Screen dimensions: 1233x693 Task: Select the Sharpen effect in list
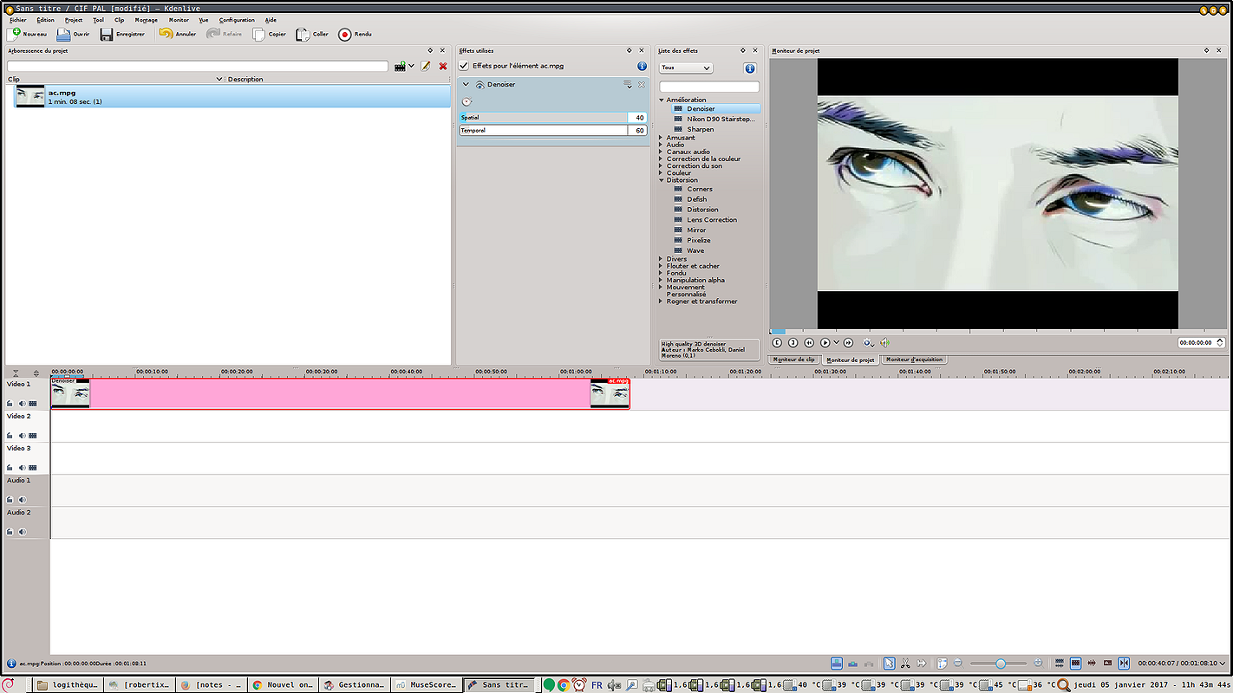point(701,129)
